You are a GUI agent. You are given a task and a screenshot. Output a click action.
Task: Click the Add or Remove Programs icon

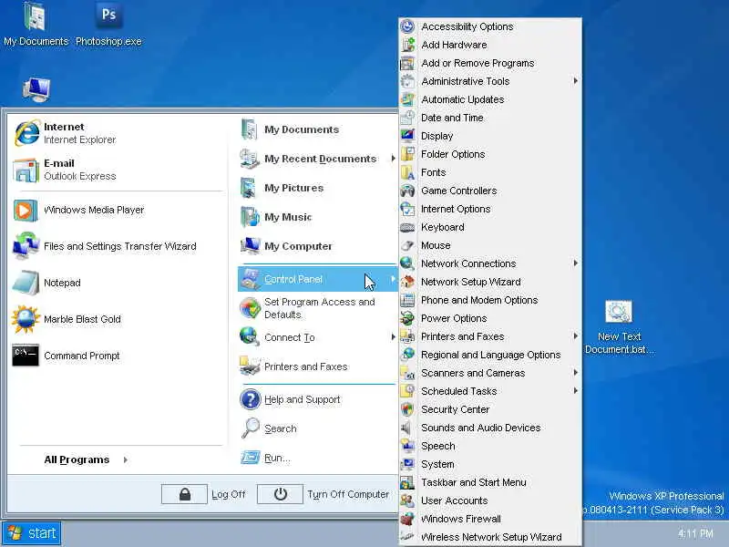pos(407,63)
